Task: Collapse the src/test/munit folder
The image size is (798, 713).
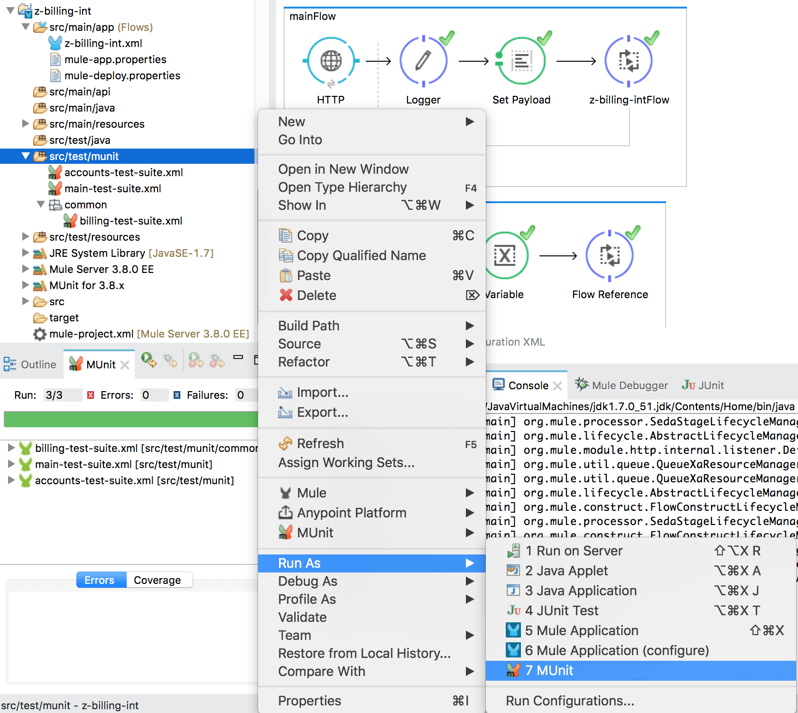Action: 26,156
